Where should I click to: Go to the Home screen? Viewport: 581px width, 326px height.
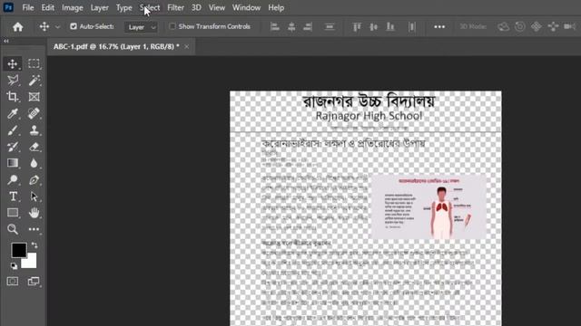18,26
